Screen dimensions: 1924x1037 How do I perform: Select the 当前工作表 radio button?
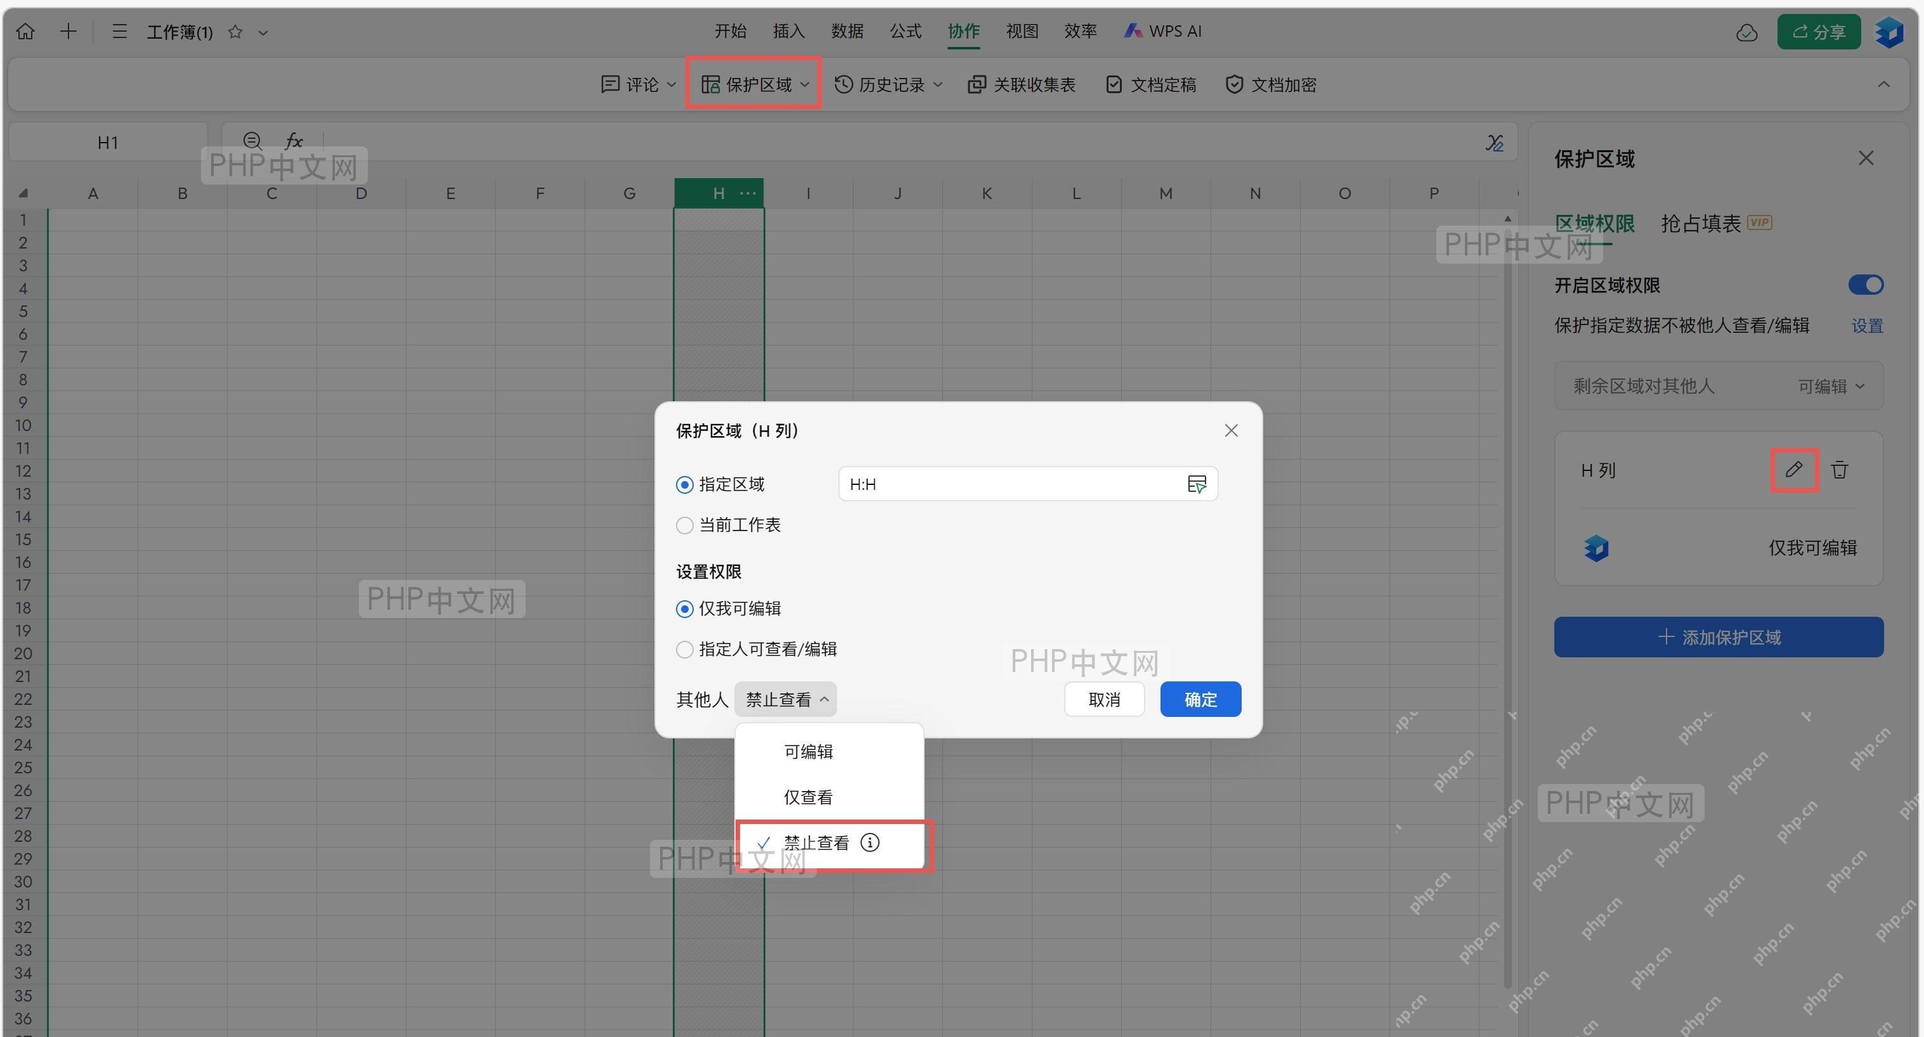(684, 525)
